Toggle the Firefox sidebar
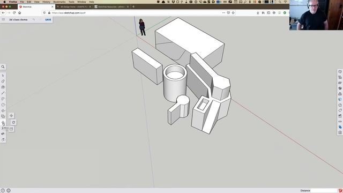The width and height of the screenshot is (343, 193). tap(269, 13)
